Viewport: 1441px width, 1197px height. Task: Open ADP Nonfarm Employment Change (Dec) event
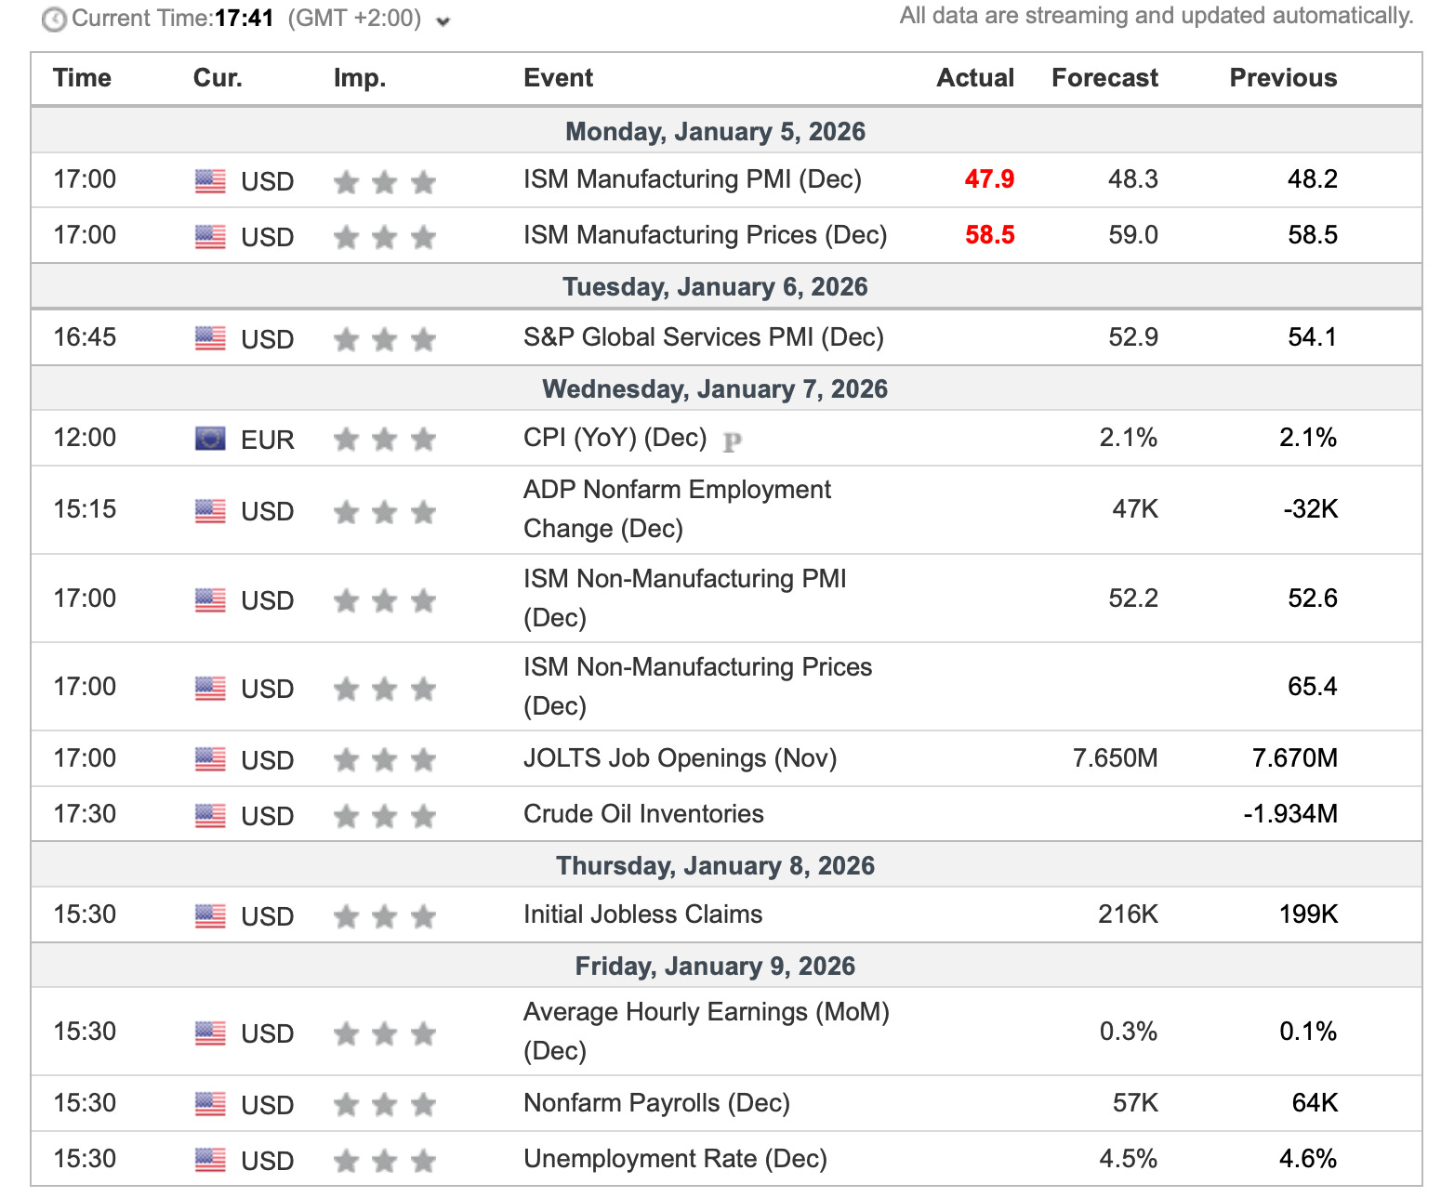tap(677, 509)
